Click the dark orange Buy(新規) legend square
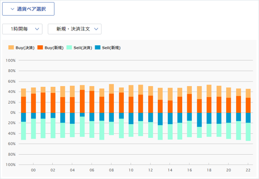The width and height of the screenshot is (259, 179). pyautogui.click(x=40, y=48)
